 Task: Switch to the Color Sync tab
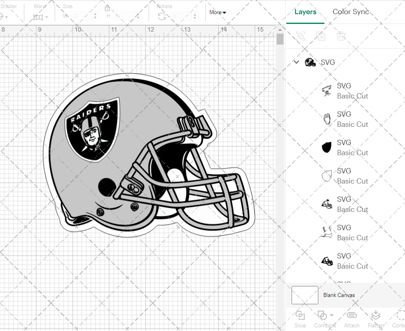point(351,12)
